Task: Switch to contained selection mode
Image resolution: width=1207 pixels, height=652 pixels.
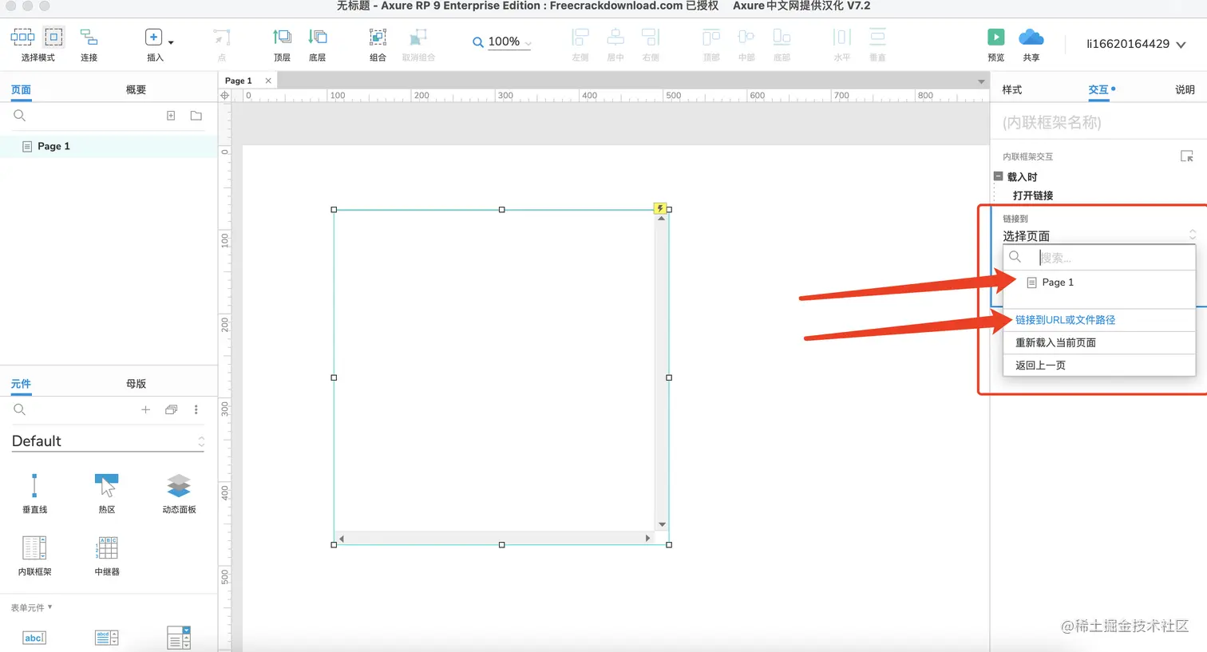Action: point(53,37)
